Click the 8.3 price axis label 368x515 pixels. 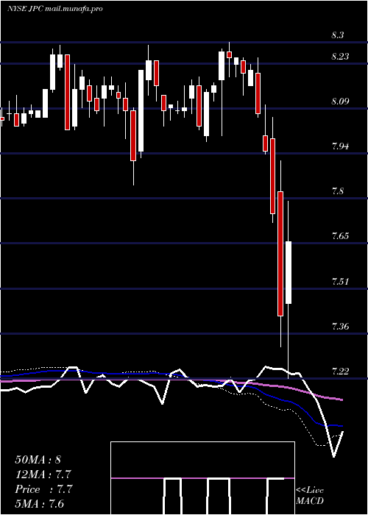337,35
